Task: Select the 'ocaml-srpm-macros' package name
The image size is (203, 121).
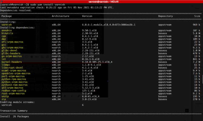Action: (14, 70)
